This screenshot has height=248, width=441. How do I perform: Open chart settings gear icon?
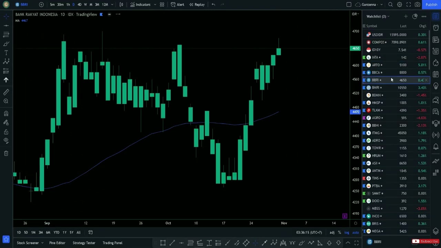pos(400,4)
